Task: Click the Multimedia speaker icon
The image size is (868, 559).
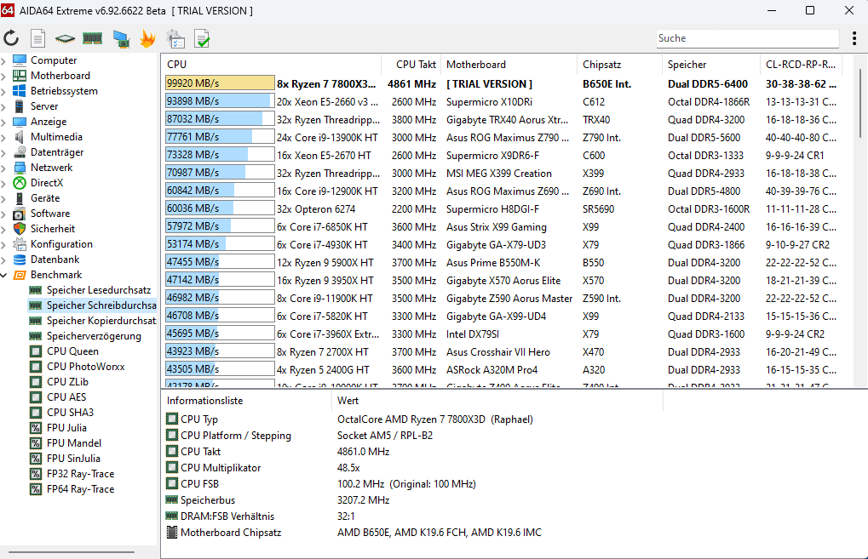Action: click(x=20, y=137)
